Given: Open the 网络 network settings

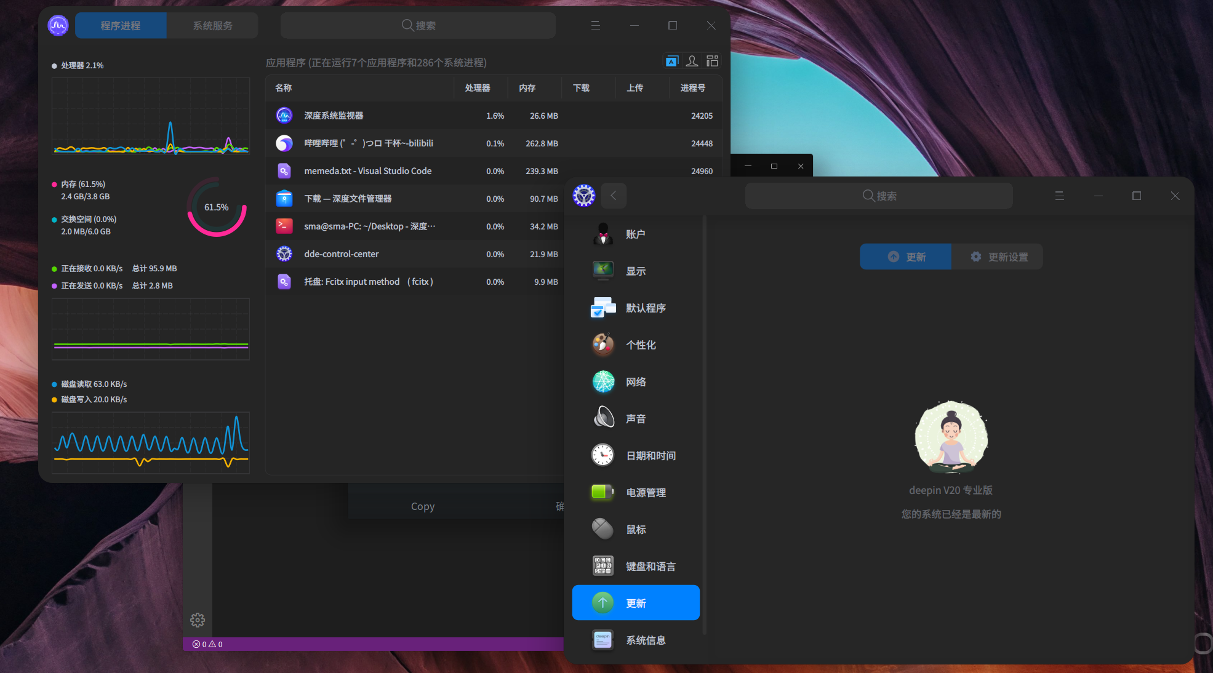Looking at the screenshot, I should tap(636, 382).
